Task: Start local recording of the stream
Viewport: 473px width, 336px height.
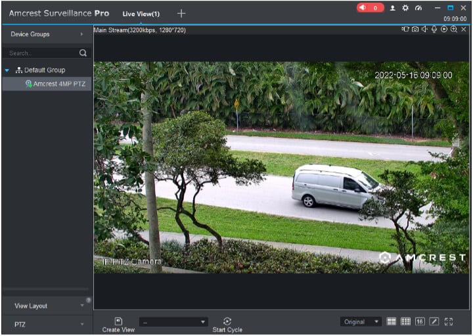Action: [406, 30]
